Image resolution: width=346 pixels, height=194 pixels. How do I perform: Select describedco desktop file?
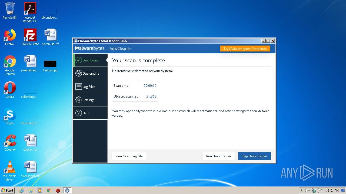(30, 119)
